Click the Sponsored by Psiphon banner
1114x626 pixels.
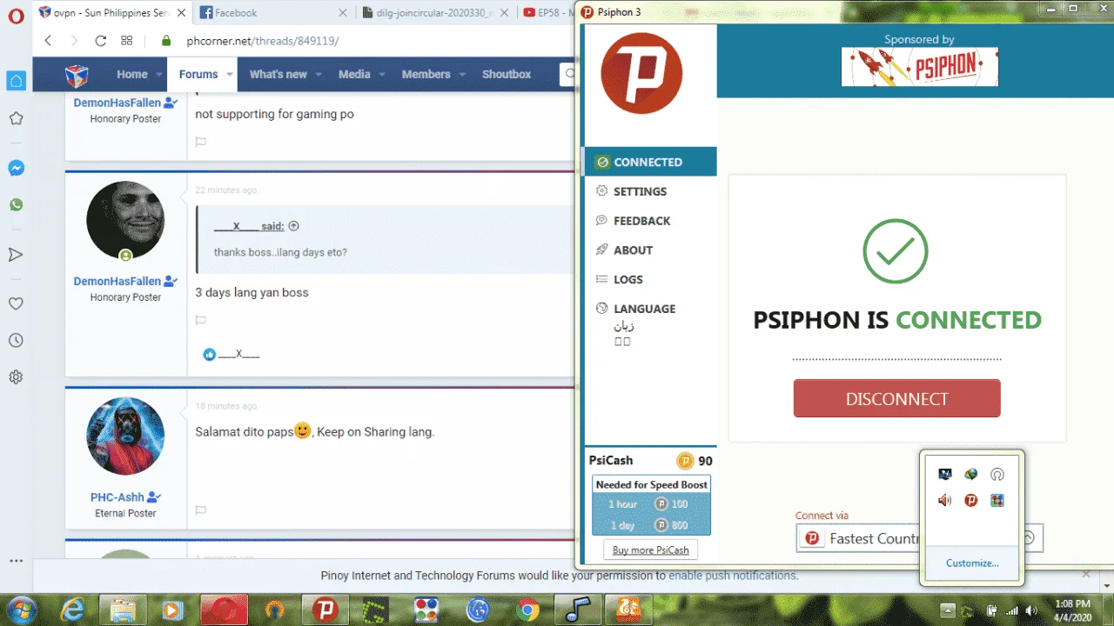919,67
